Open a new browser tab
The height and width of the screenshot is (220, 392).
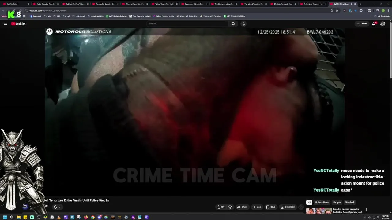(360, 4)
